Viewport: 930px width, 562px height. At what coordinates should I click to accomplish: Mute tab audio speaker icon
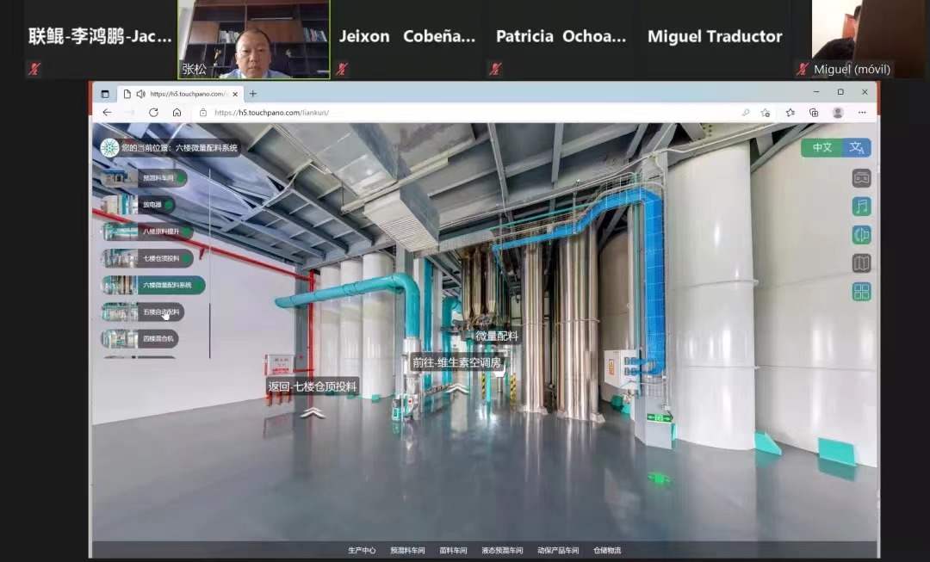(140, 94)
